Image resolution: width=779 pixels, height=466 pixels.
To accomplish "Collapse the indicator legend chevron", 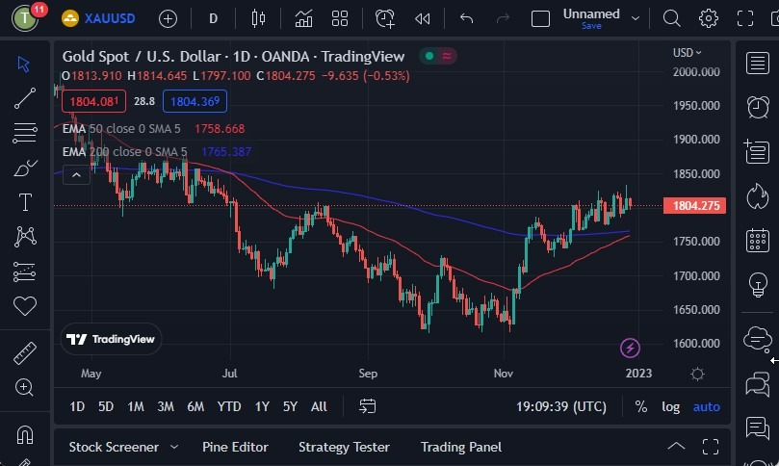I will tap(76, 175).
